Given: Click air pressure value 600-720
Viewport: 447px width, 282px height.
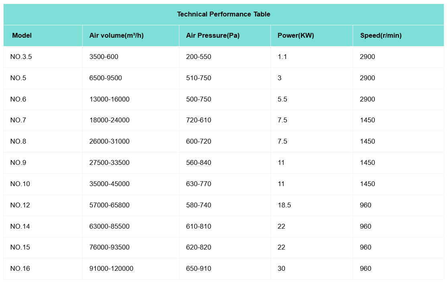Looking at the screenshot, I should pyautogui.click(x=199, y=142).
